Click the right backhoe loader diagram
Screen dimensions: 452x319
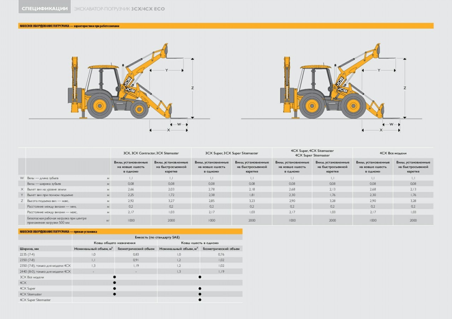tap(332, 82)
